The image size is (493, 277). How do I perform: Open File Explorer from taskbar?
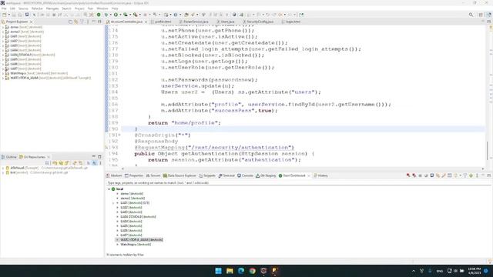[x=230, y=271]
